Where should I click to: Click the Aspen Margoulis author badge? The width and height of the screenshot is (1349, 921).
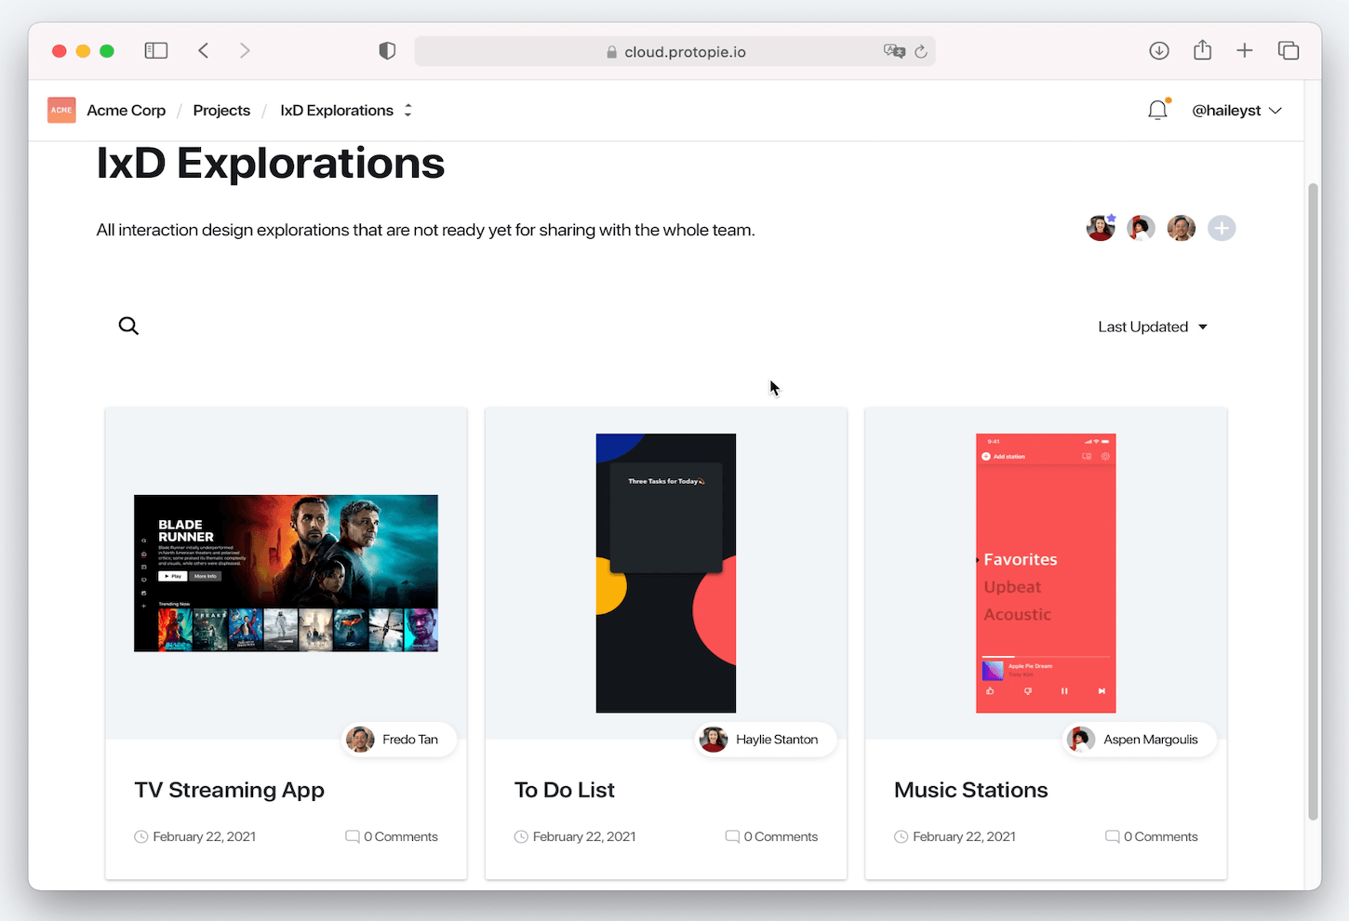tap(1140, 740)
